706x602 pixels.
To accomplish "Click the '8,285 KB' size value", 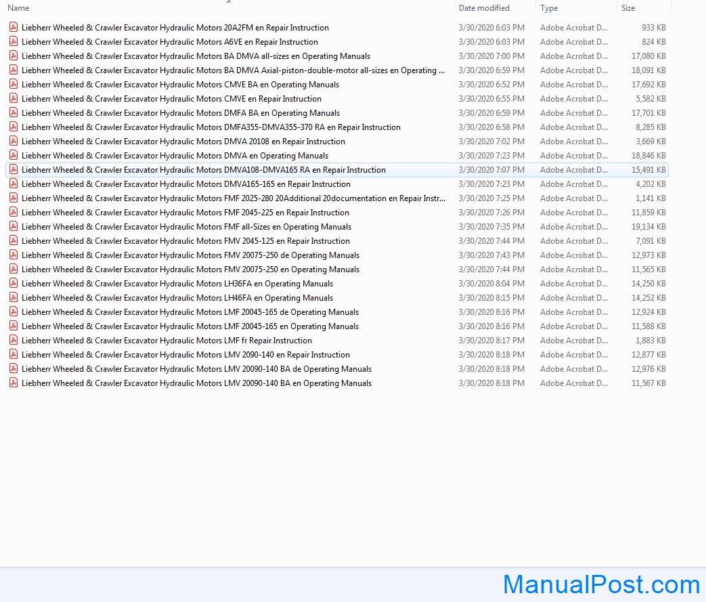I will click(x=650, y=127).
